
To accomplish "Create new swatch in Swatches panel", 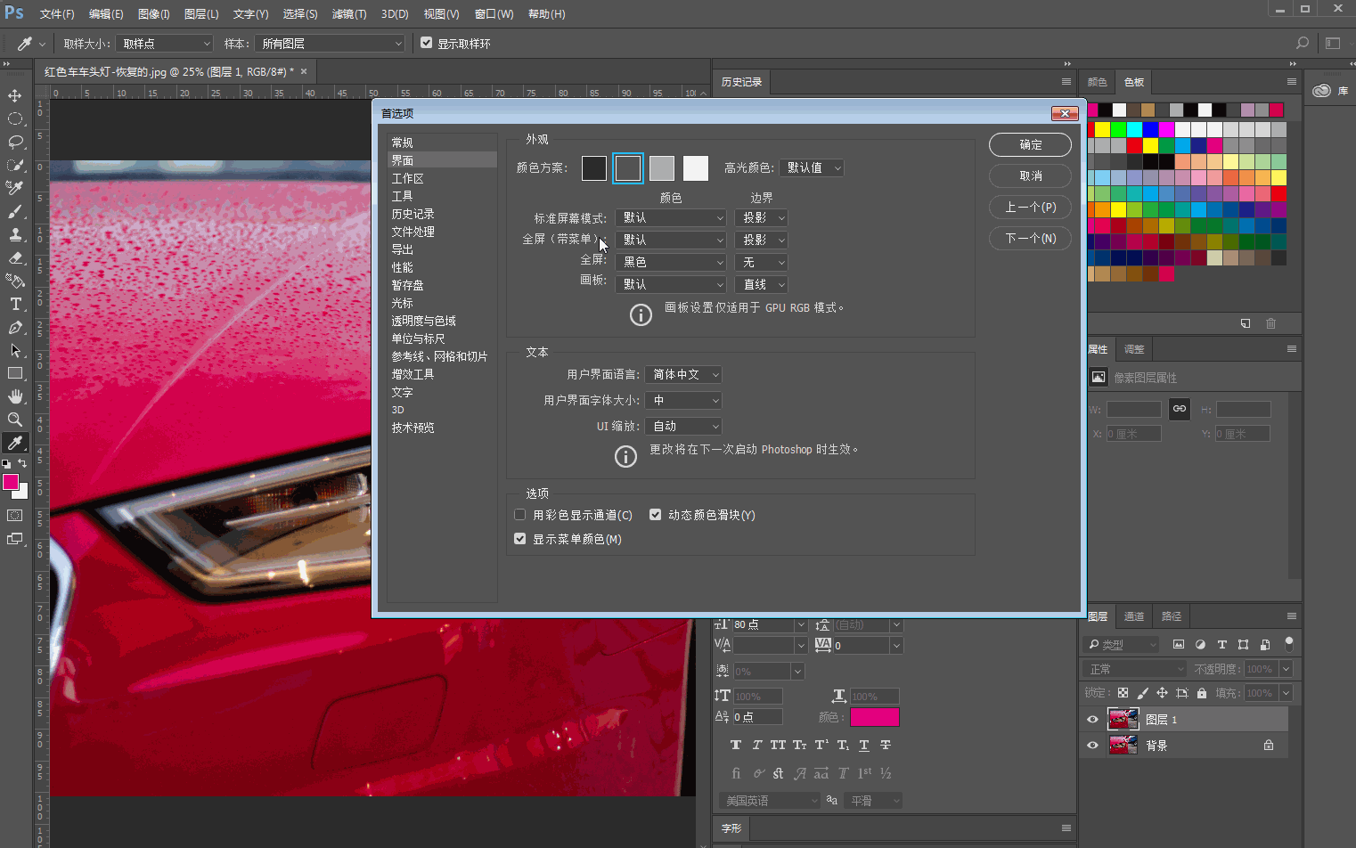I will 1246,323.
